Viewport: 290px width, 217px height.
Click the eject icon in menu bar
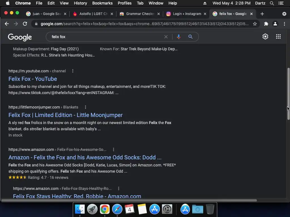click(205, 3)
